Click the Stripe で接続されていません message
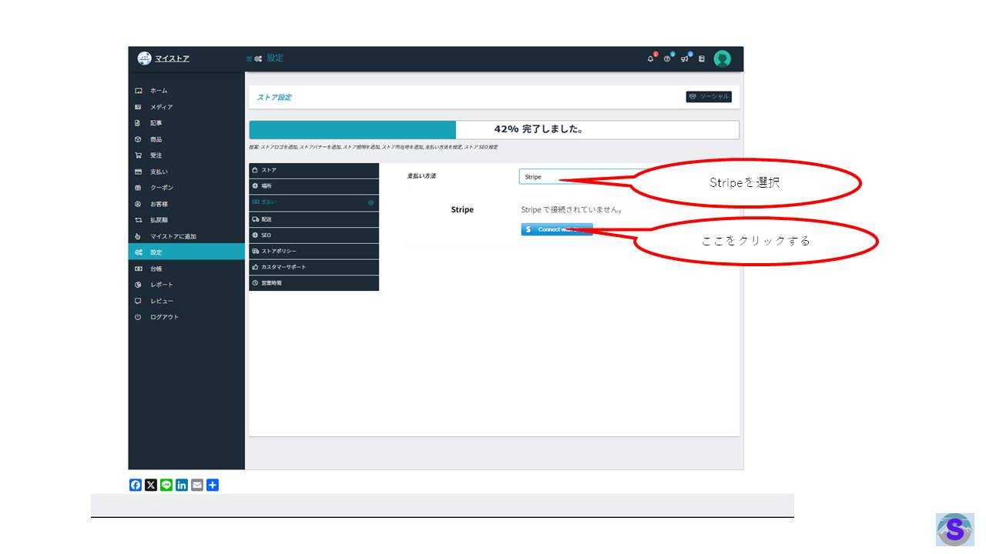Image resolution: width=986 pixels, height=554 pixels. point(572,209)
